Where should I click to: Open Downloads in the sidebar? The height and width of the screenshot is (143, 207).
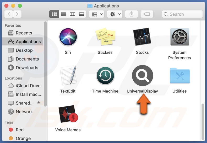[22, 68]
